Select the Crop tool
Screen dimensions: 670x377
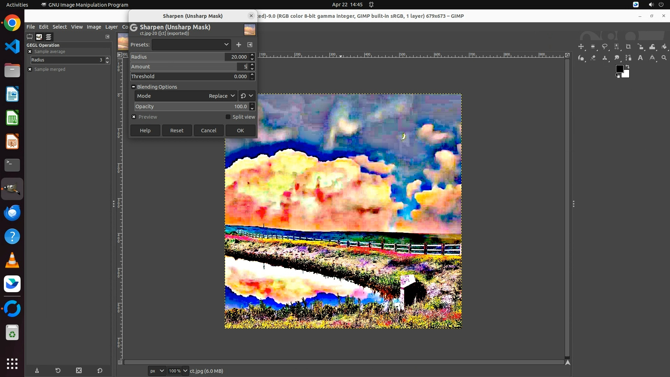(628, 46)
